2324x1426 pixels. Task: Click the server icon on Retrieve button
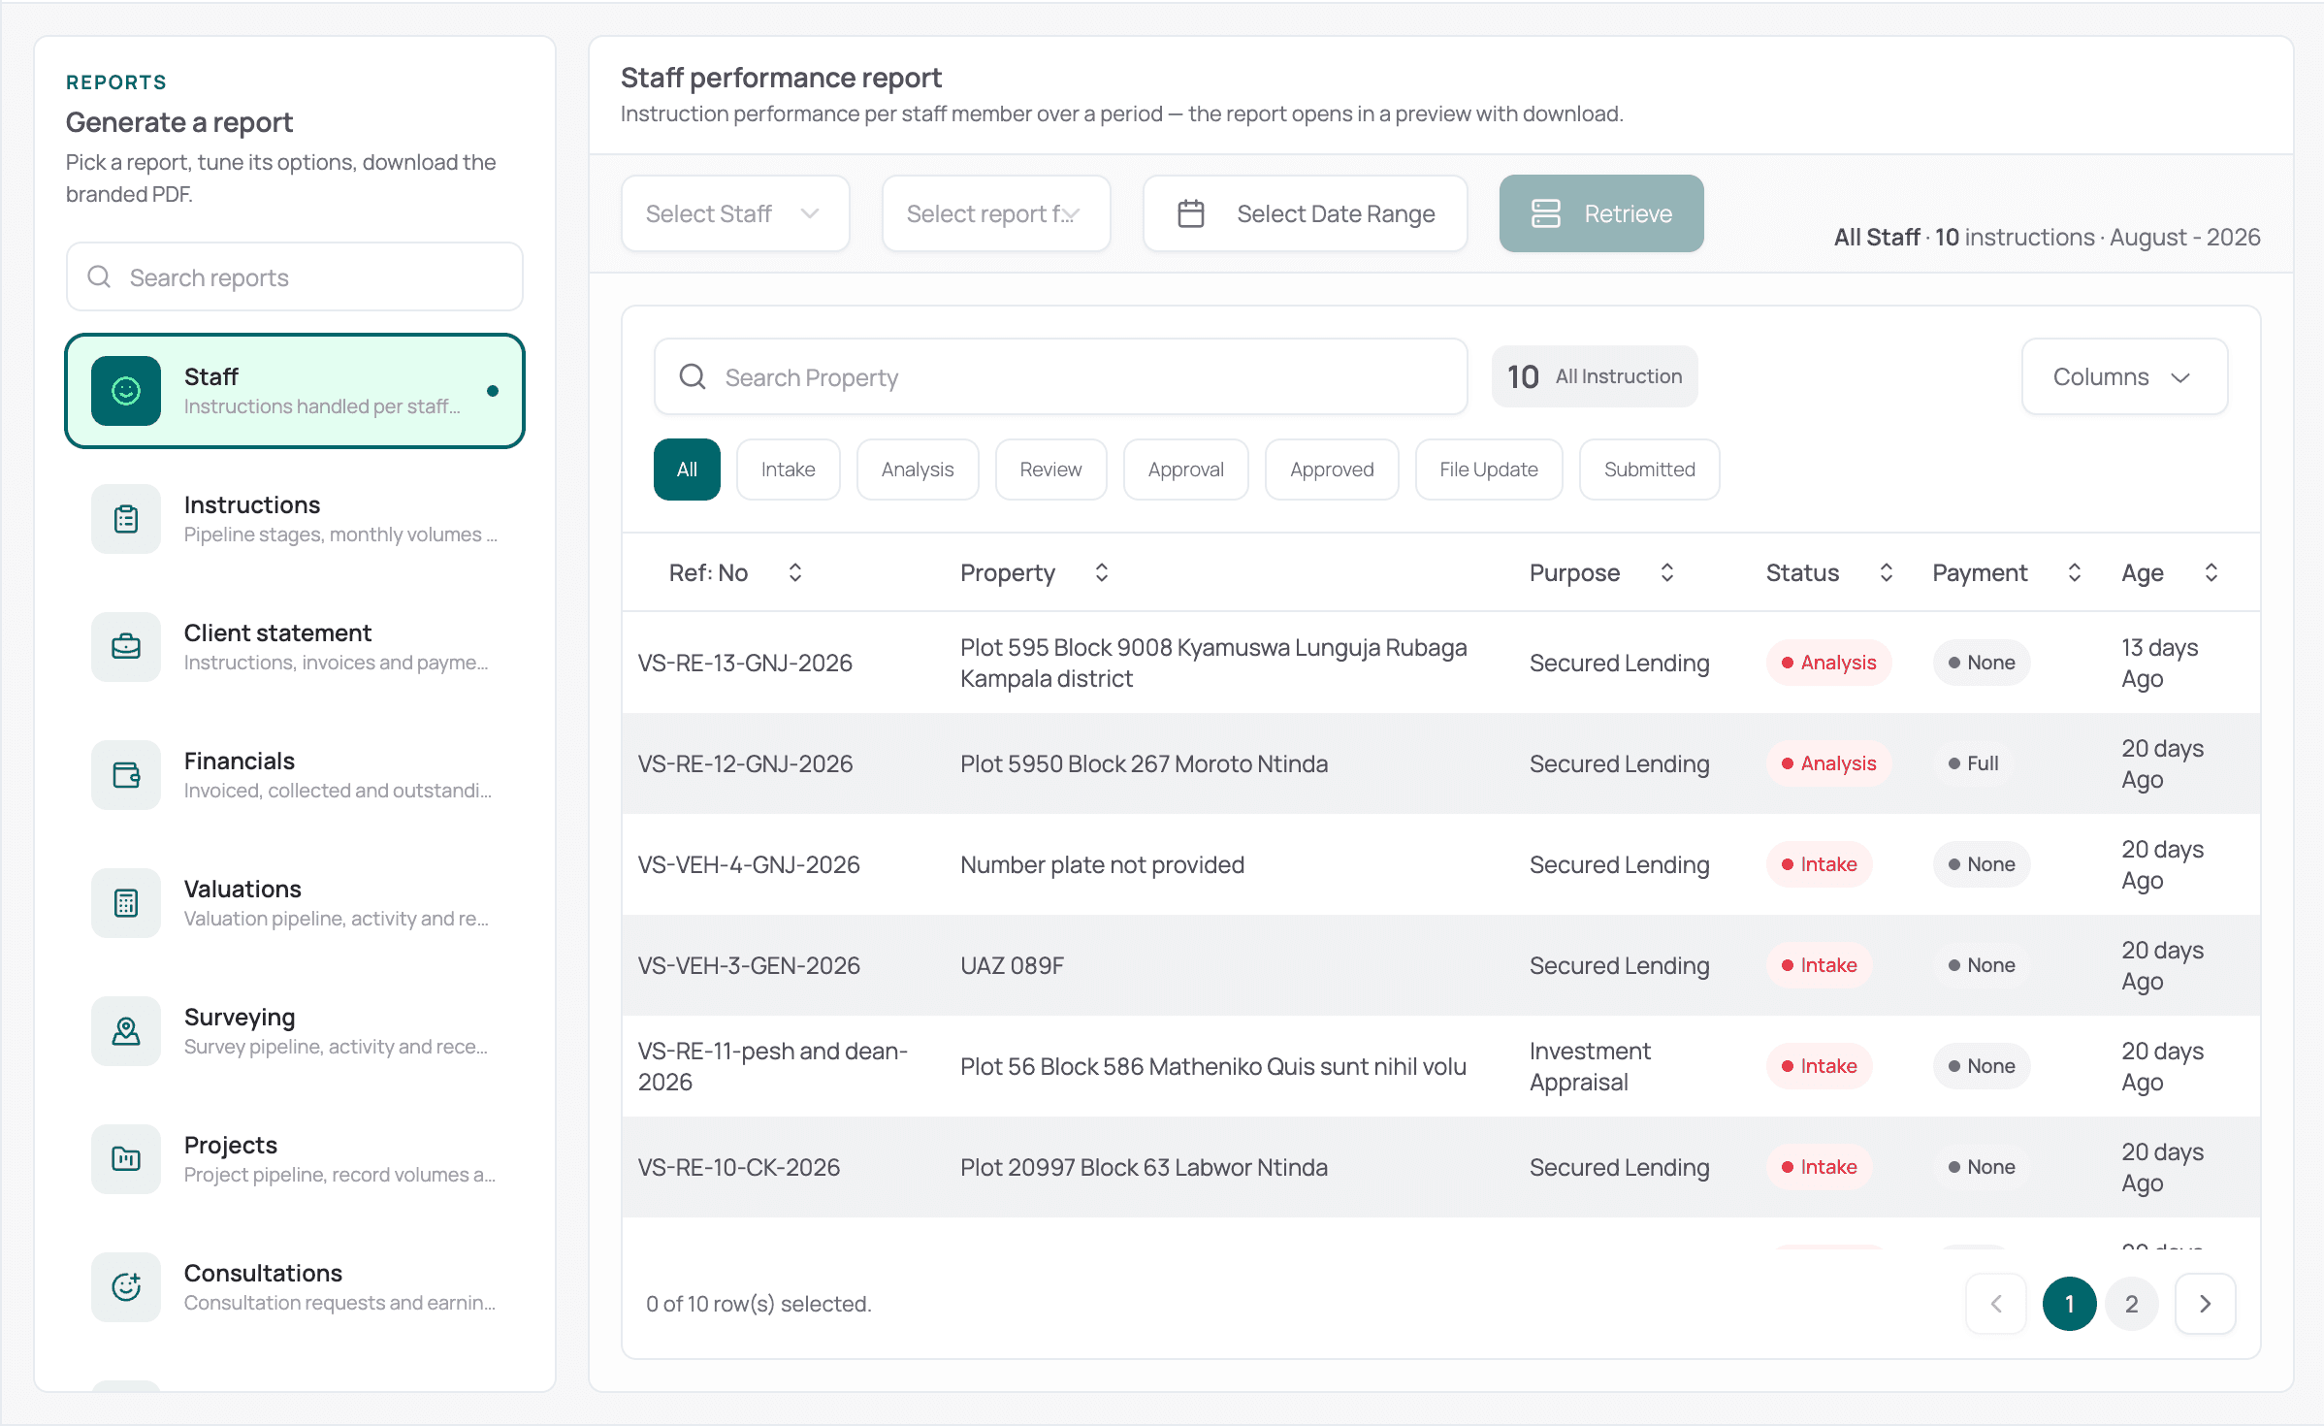coord(1546,213)
